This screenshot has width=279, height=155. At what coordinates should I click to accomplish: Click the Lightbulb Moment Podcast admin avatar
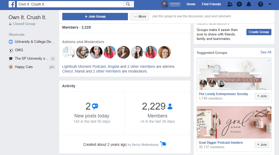(69, 52)
